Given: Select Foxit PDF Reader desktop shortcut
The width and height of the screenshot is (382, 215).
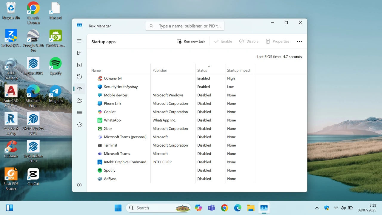Looking at the screenshot, I should [11, 179].
